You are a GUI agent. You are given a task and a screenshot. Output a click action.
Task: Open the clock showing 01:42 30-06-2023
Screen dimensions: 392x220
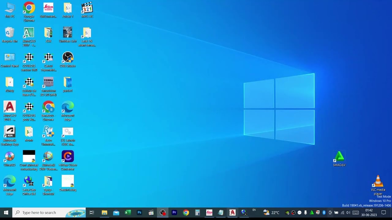point(369,212)
